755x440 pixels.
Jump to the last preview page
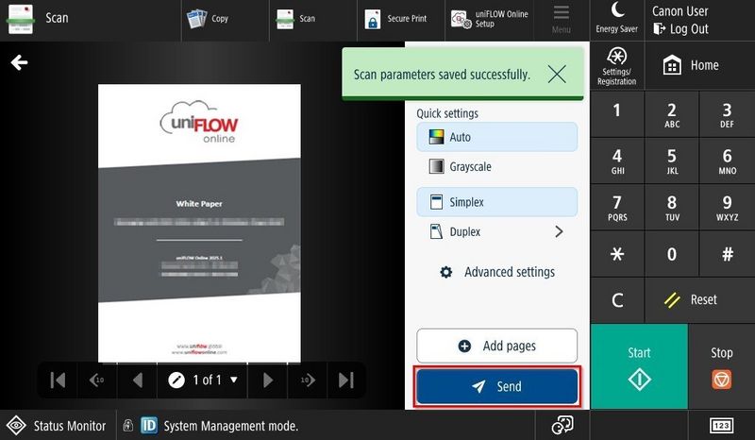click(346, 380)
